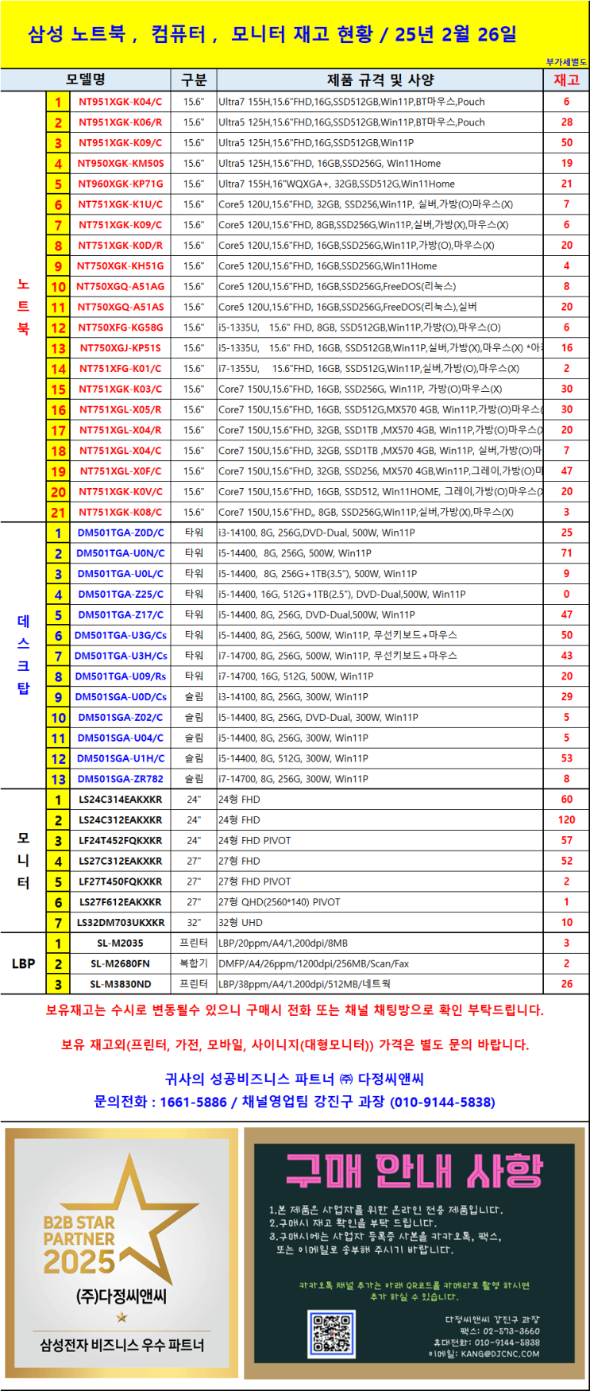Select monitor model LS27C312EAKXKR
This screenshot has height=1391, width=590.
click(120, 862)
